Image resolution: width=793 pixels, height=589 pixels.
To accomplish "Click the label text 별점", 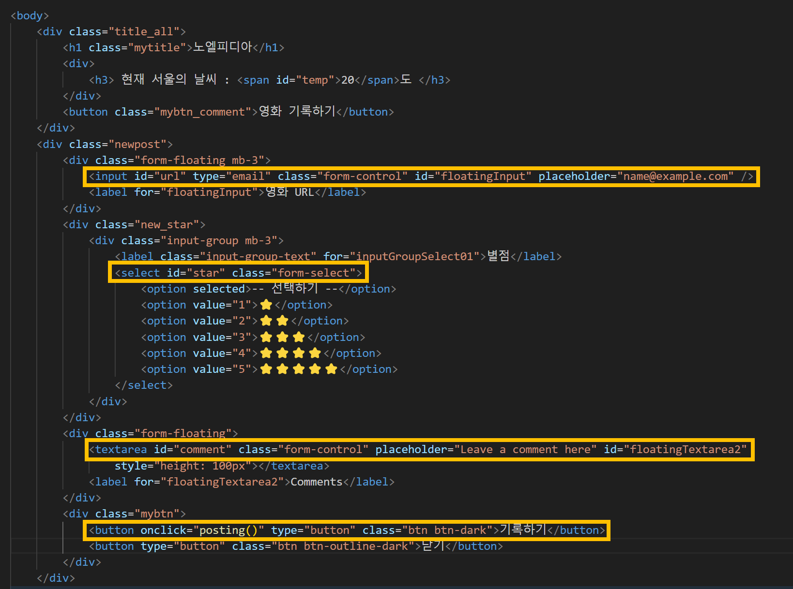I will (x=498, y=256).
